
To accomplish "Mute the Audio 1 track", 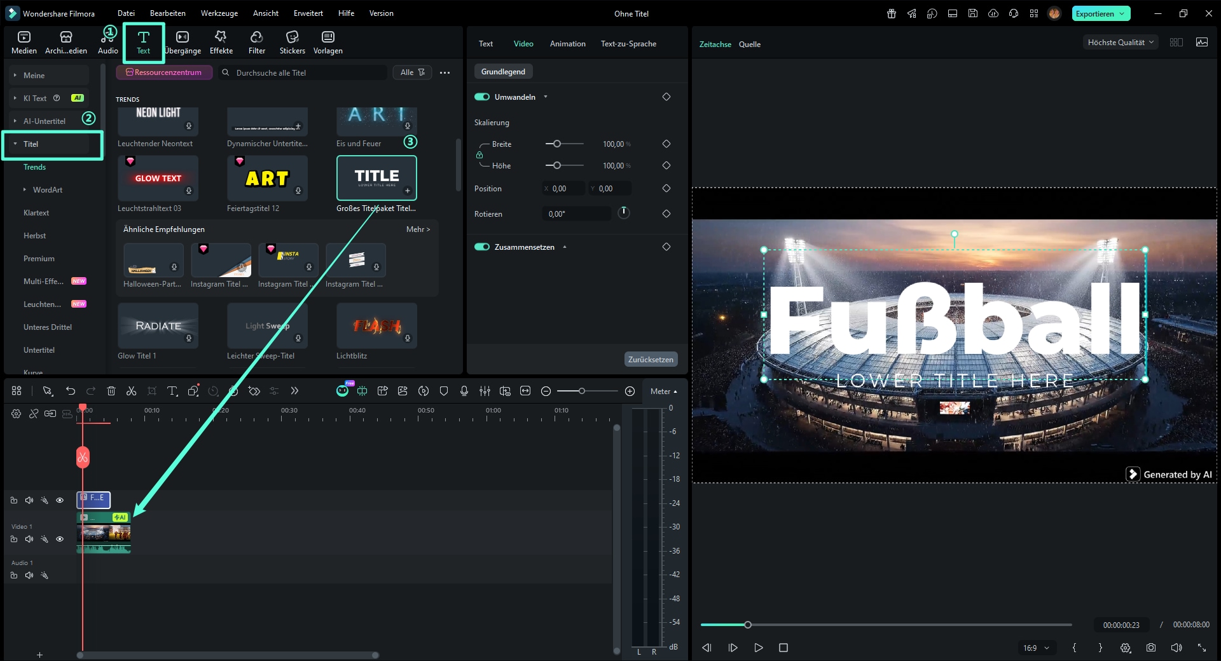I will tap(29, 575).
